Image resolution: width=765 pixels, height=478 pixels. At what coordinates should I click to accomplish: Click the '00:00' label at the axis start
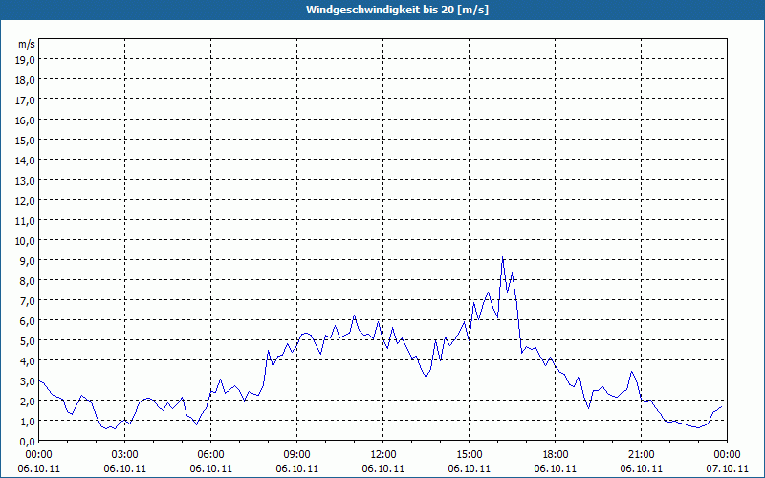[x=39, y=455]
